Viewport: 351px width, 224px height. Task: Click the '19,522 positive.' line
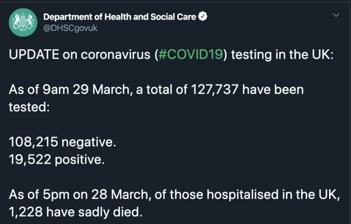(57, 160)
